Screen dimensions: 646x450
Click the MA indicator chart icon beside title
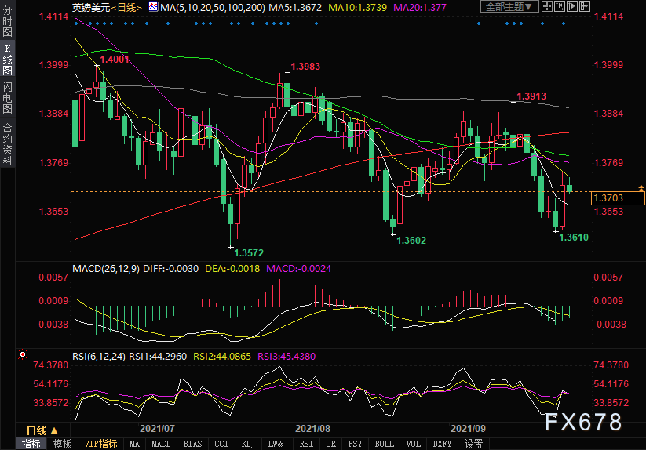coord(153,6)
